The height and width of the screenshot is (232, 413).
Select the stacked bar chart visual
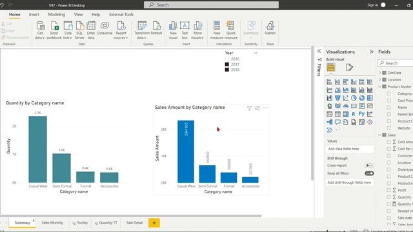(x=330, y=82)
